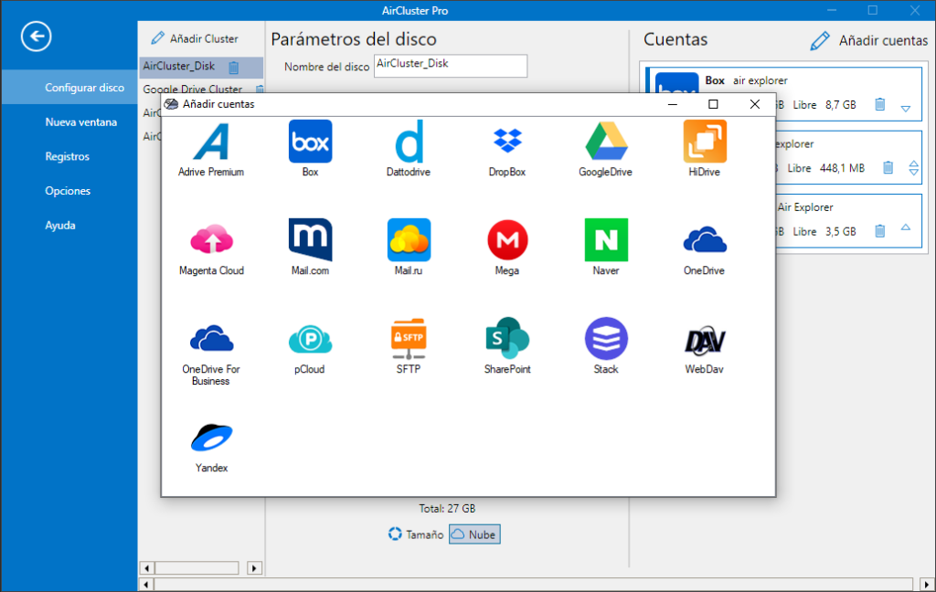Open Opciones in the sidebar
This screenshot has height=592, width=936.
[x=68, y=191]
